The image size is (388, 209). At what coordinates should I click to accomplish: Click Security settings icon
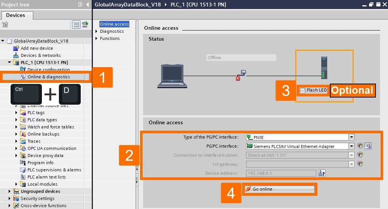tap(16, 198)
